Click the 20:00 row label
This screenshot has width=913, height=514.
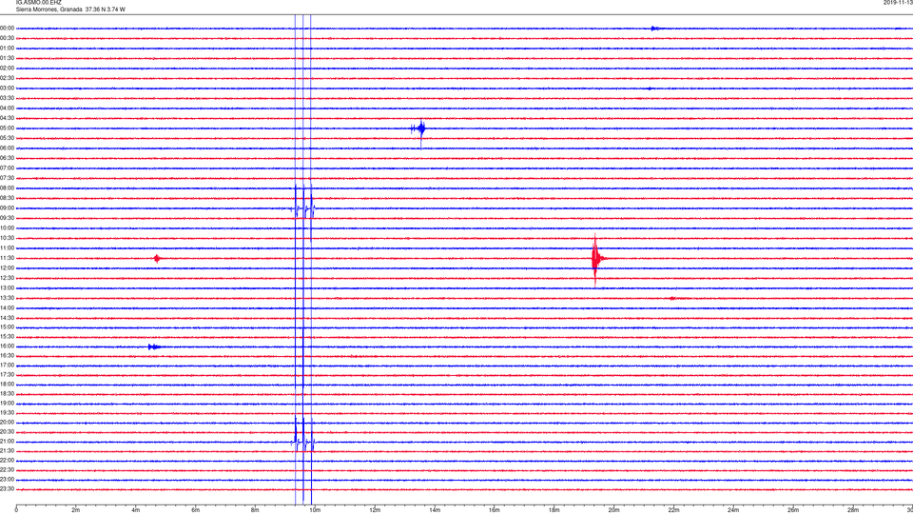click(x=7, y=422)
